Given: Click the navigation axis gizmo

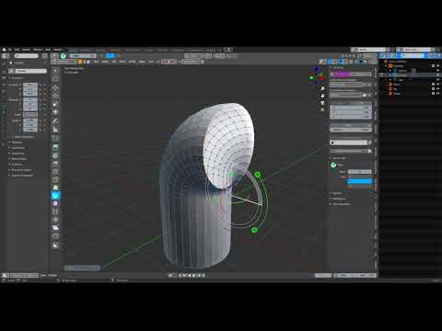Looking at the screenshot, I should (x=317, y=74).
